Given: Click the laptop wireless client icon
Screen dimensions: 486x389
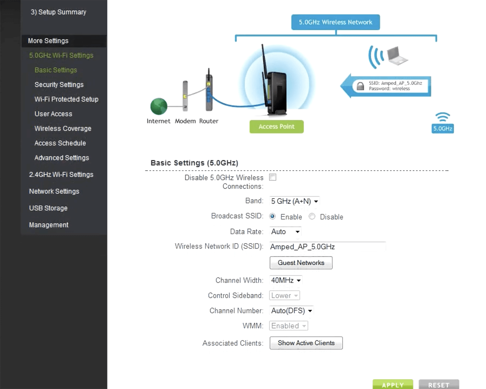Looking at the screenshot, I should [x=397, y=56].
